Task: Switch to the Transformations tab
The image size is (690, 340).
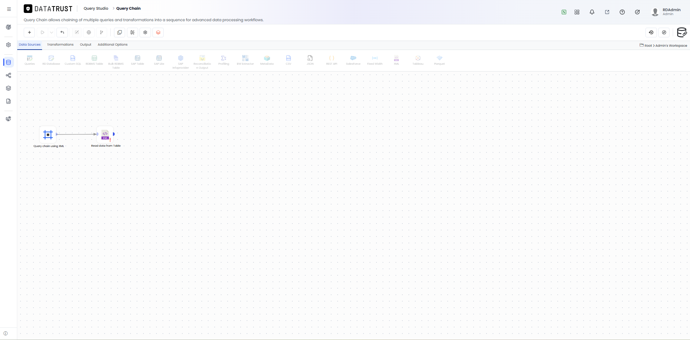Action: click(60, 45)
